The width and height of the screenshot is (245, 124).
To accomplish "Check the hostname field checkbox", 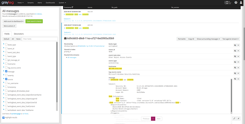I will pos(6,64).
